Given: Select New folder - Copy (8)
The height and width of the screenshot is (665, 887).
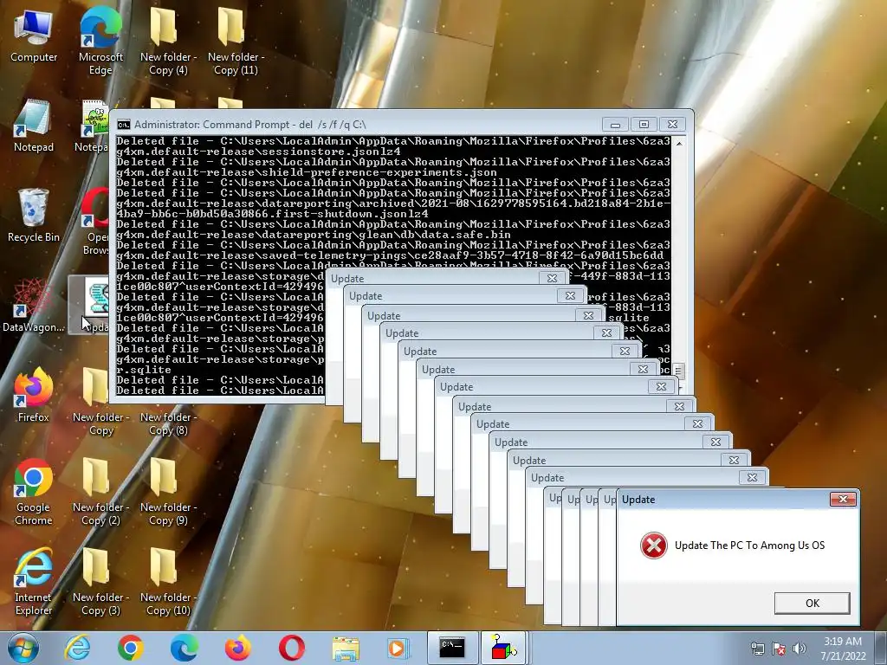Looking at the screenshot, I should pyautogui.click(x=167, y=423).
